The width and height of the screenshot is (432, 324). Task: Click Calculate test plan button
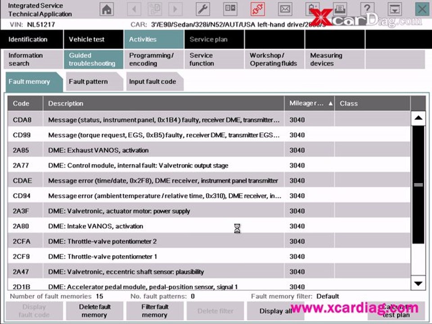click(x=396, y=311)
